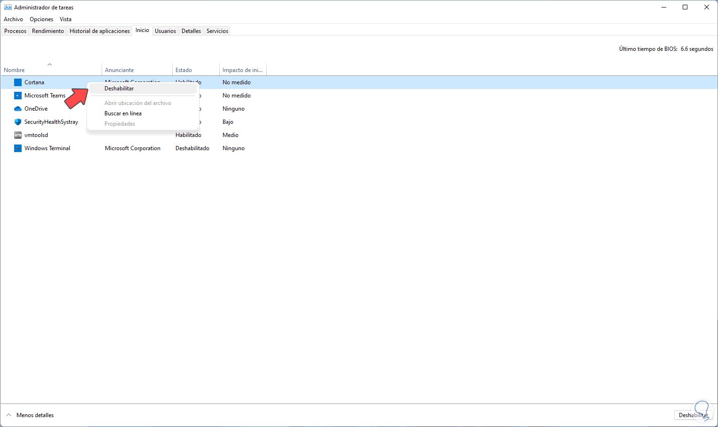Select the vmtoolsd row name

point(36,135)
